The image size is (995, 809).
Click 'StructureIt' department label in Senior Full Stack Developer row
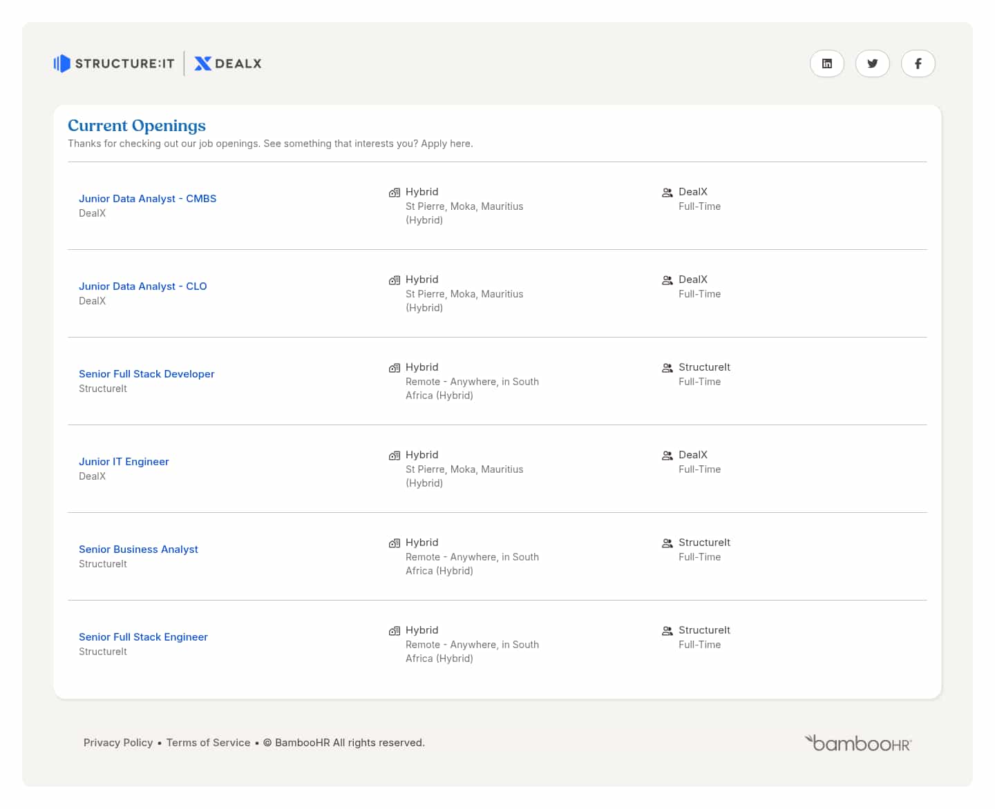click(x=704, y=367)
